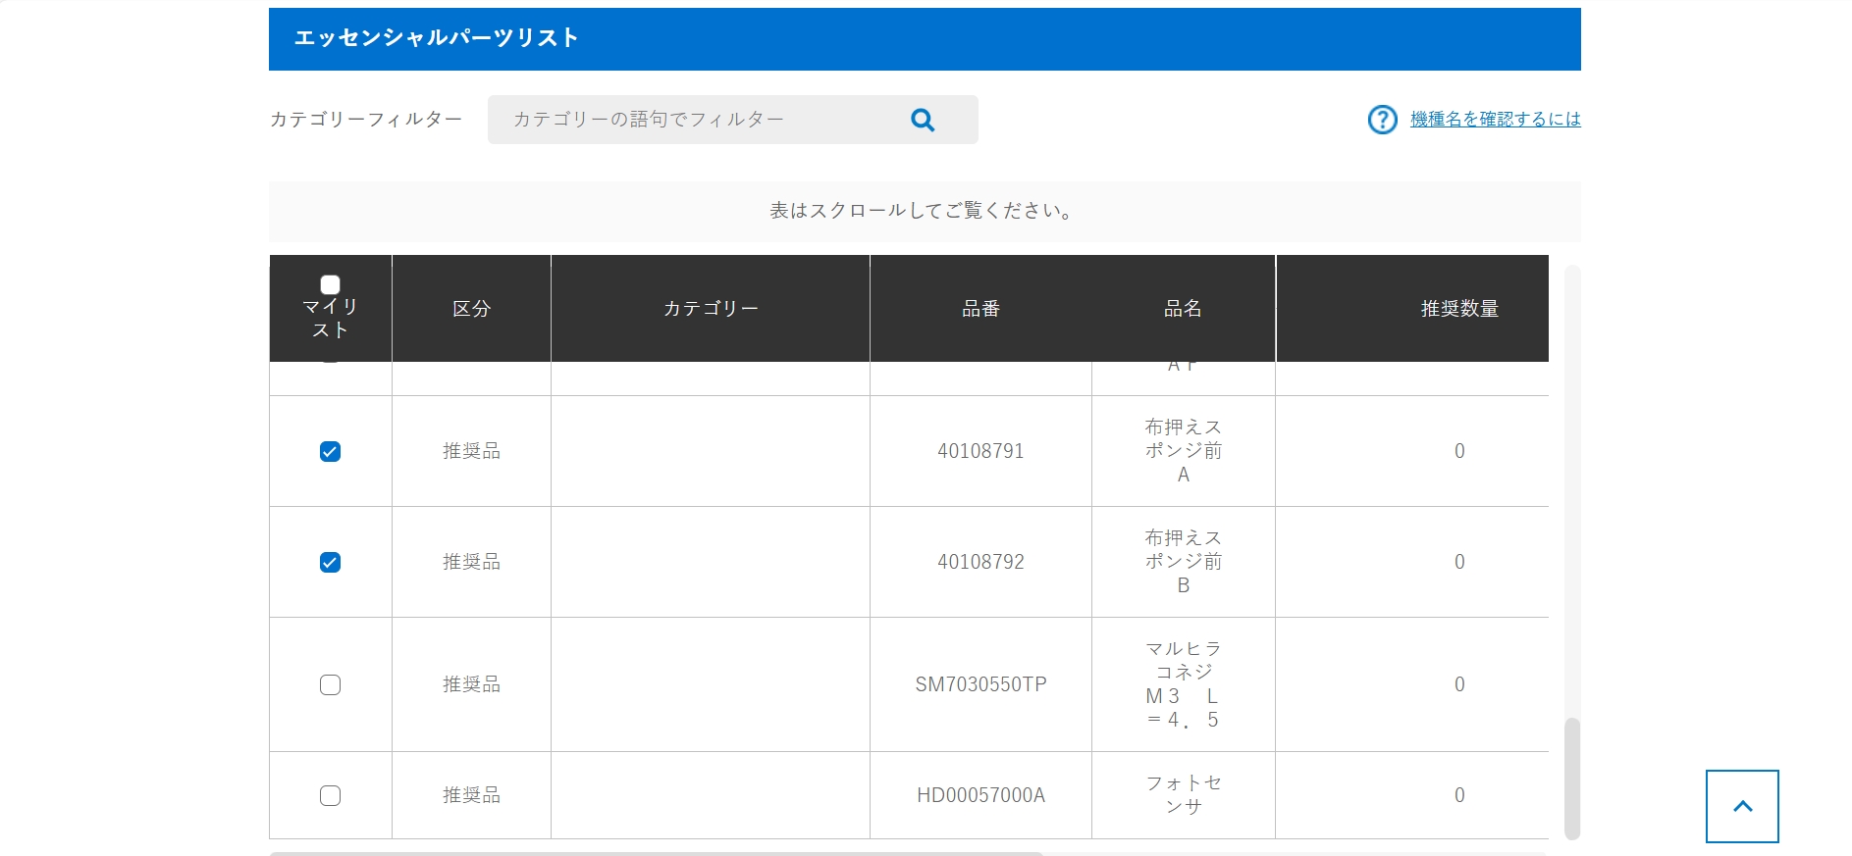Viewport: 1852px width, 856px height.
Task: Check the box for part SM7030550TP
Action: (x=330, y=684)
